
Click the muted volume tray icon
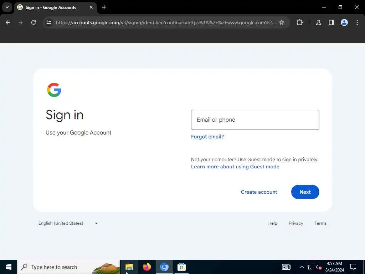pos(319,267)
